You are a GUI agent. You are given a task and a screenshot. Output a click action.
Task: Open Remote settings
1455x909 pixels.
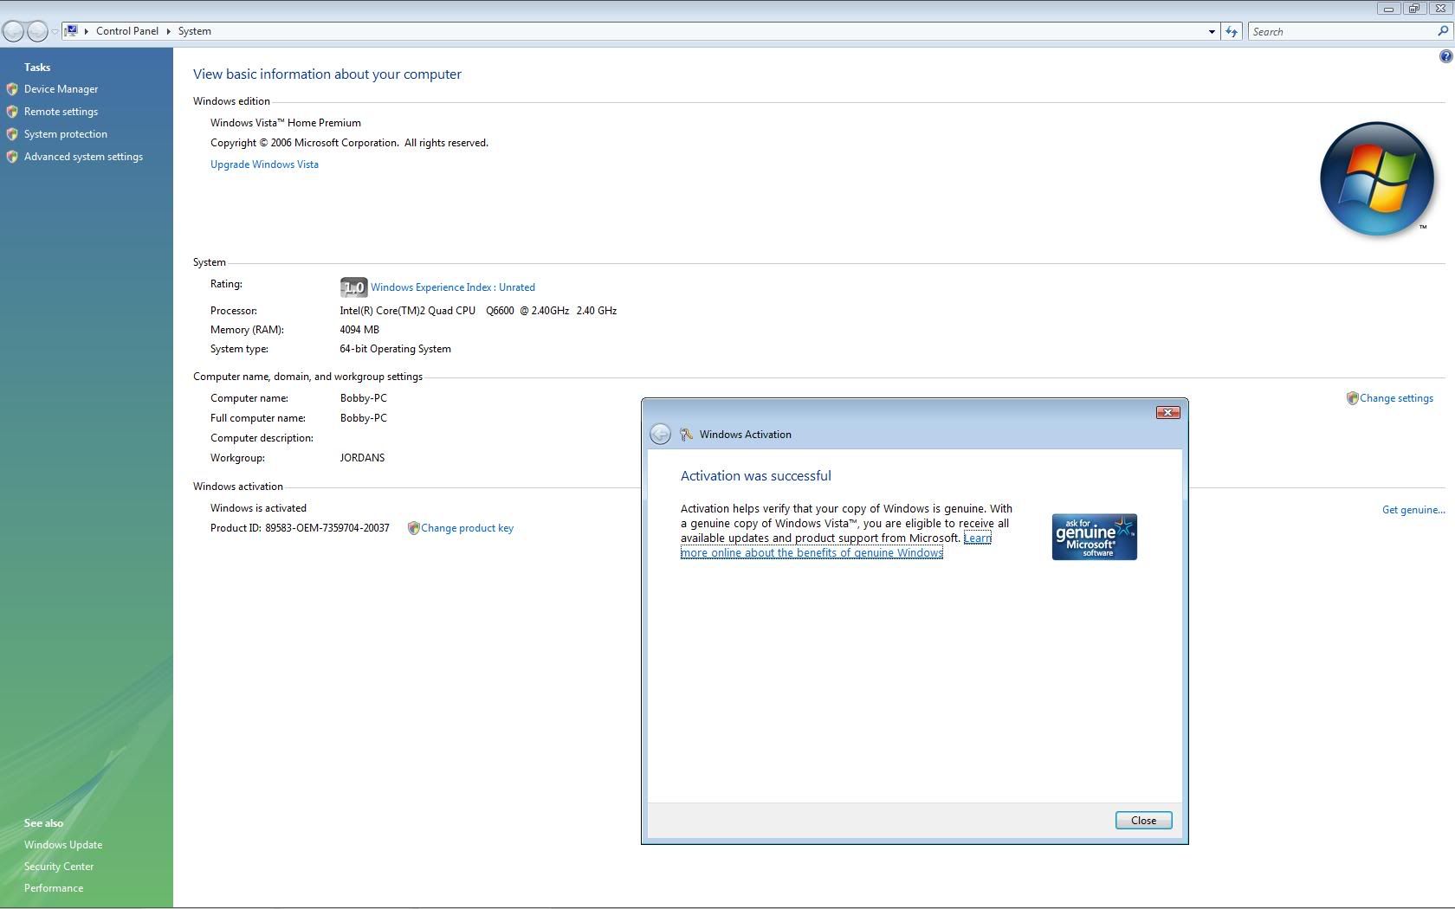[61, 112]
